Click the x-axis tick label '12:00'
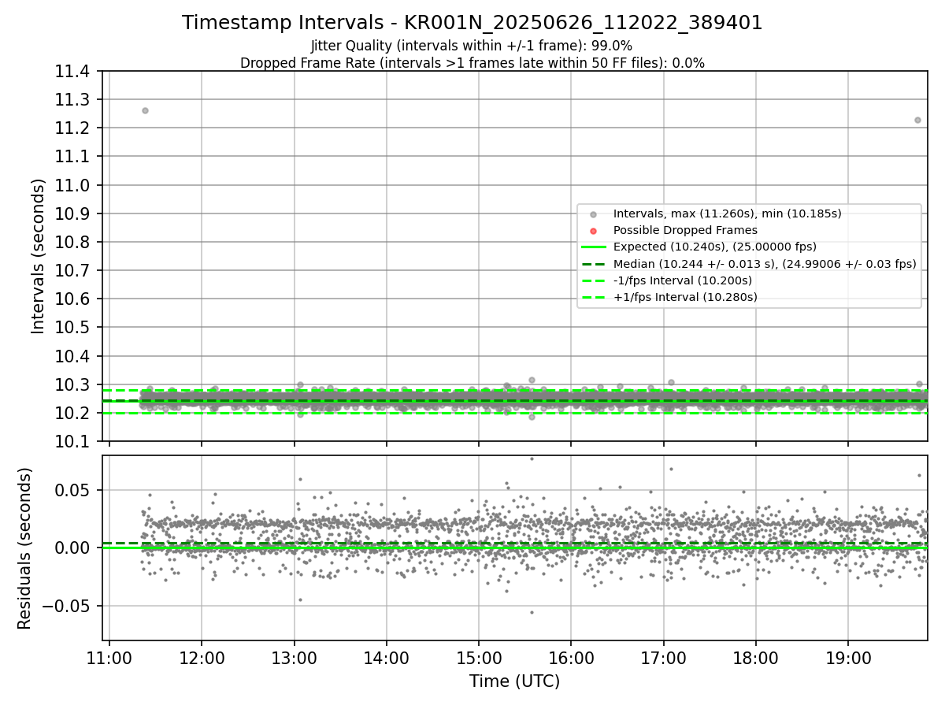Screen dimensions: 945x709 [202, 658]
